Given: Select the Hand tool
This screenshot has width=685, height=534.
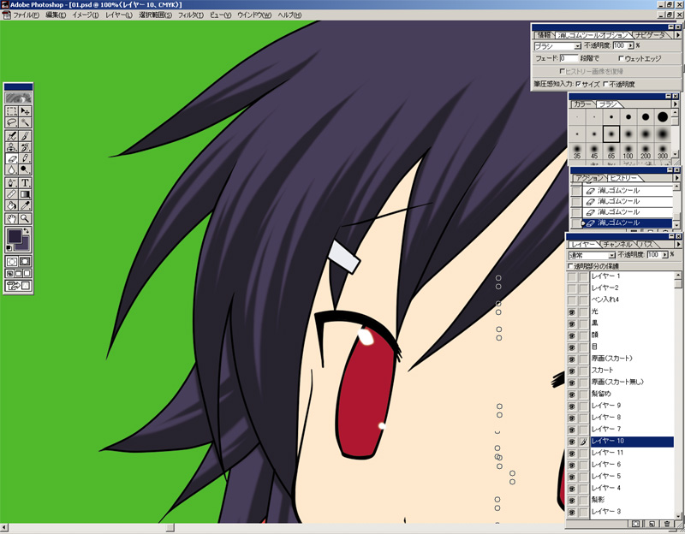Looking at the screenshot, I should coord(12,219).
